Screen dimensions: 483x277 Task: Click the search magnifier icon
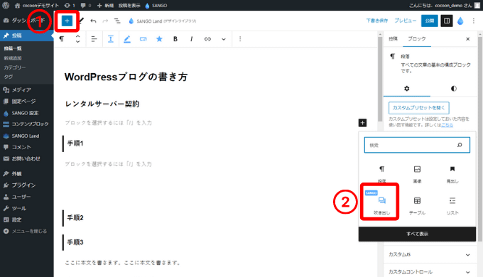click(460, 145)
